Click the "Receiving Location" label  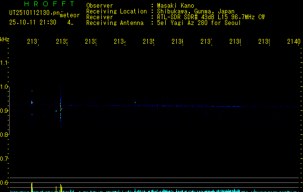click(117, 12)
